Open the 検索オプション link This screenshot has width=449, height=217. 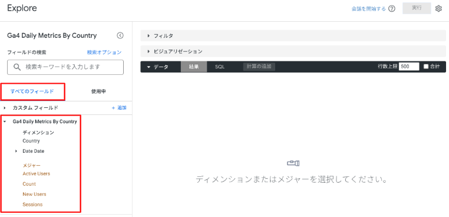coord(104,52)
